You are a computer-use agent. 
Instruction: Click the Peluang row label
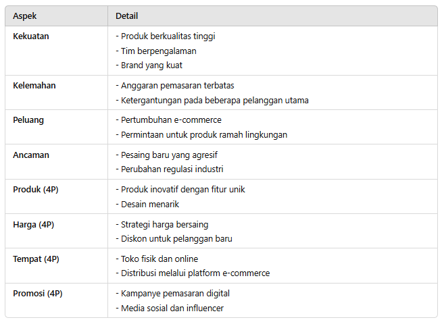[30, 119]
